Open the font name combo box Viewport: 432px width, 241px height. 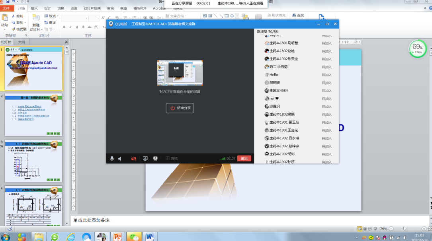click(x=75, y=18)
